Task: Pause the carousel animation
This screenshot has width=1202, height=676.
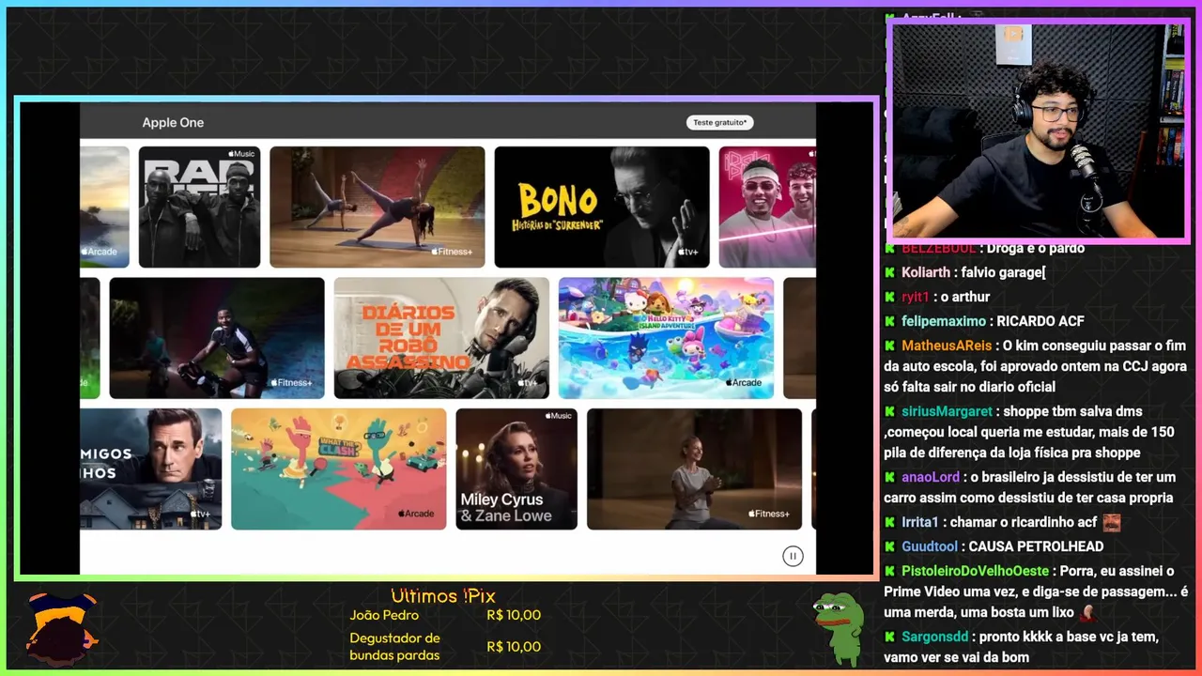Action: tap(793, 556)
